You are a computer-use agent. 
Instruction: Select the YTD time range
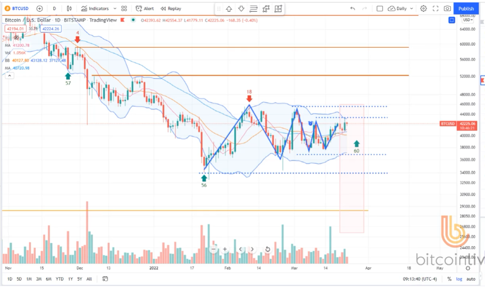(x=59, y=279)
